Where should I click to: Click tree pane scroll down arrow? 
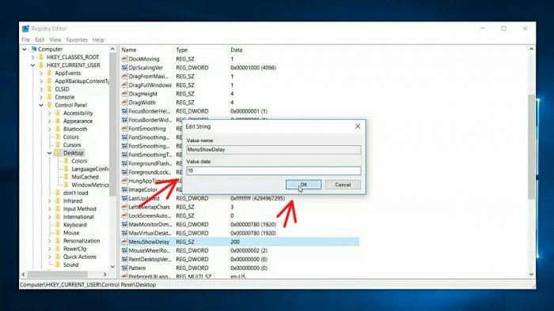point(112,267)
